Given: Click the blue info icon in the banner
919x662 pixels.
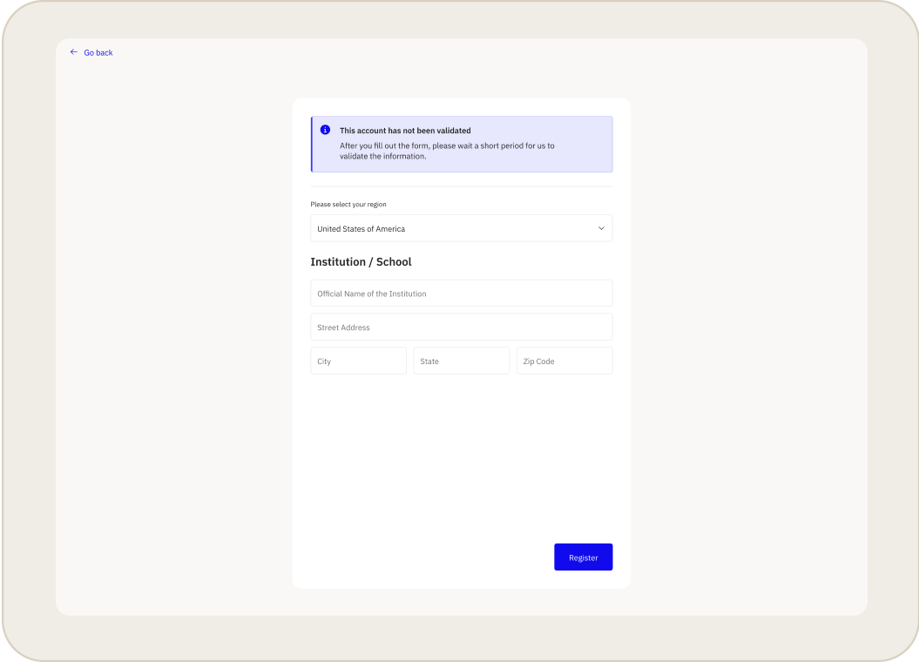Looking at the screenshot, I should 324,129.
